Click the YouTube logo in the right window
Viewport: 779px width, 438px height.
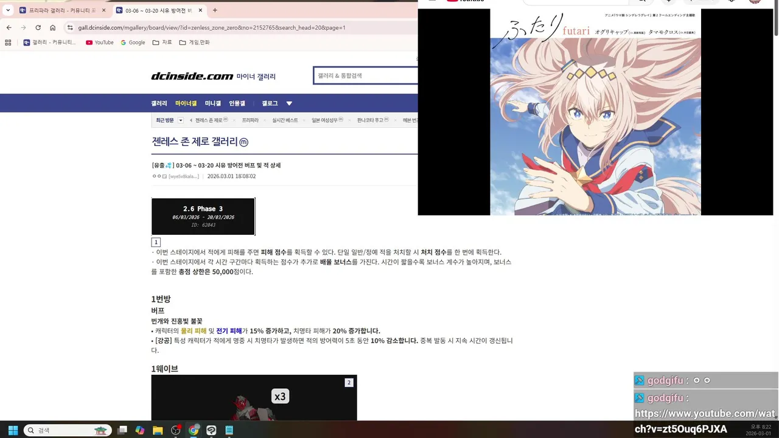466,1
